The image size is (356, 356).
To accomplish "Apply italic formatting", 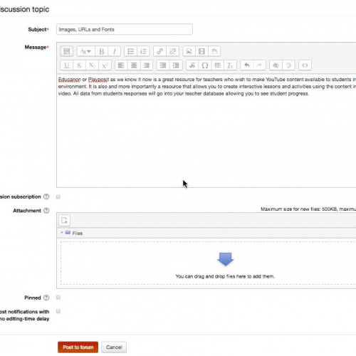I will tap(115, 51).
